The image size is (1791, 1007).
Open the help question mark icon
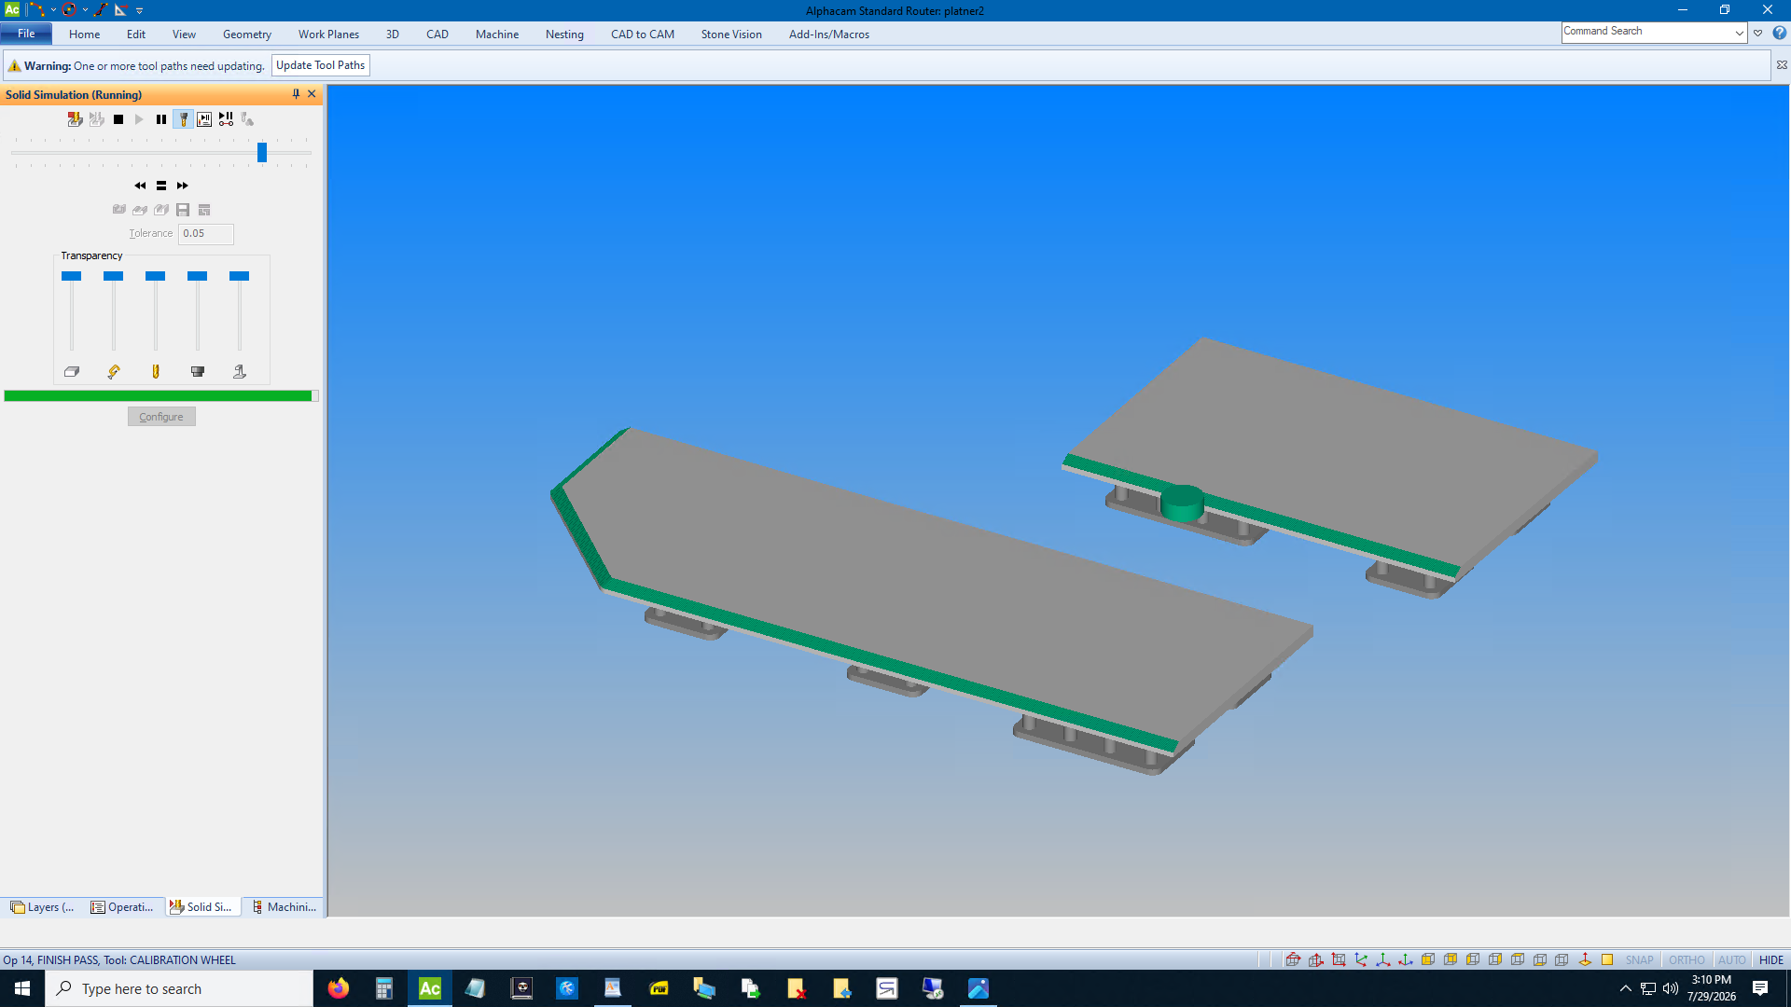coord(1779,33)
